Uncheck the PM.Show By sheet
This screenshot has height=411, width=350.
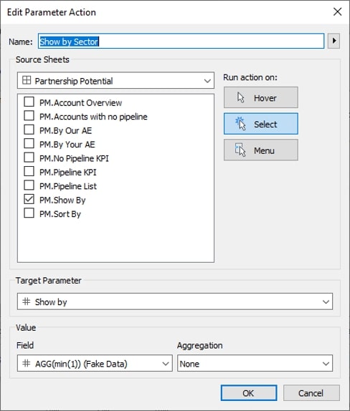coord(29,199)
